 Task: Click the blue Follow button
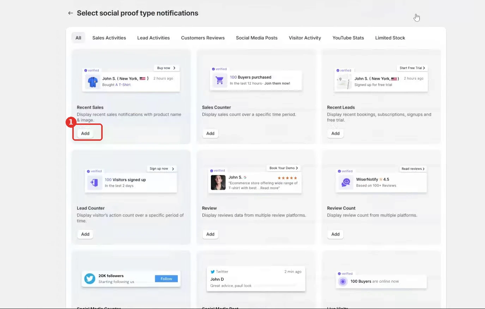tap(166, 279)
